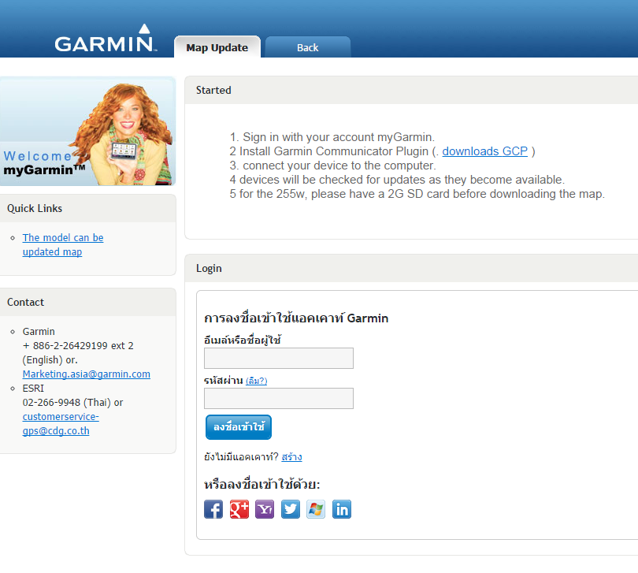Click the 'หรือลงชื่อเข้าใช้ด้วย:' heading
The height and width of the screenshot is (573, 638).
pos(262,484)
